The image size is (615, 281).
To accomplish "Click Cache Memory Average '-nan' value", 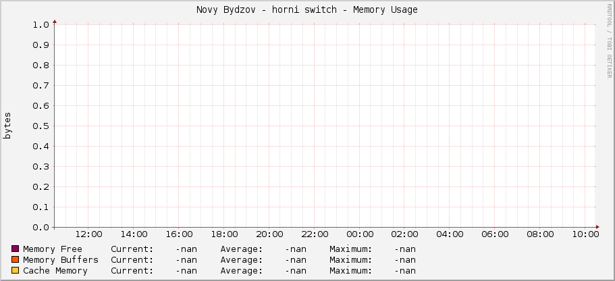I will click(296, 271).
